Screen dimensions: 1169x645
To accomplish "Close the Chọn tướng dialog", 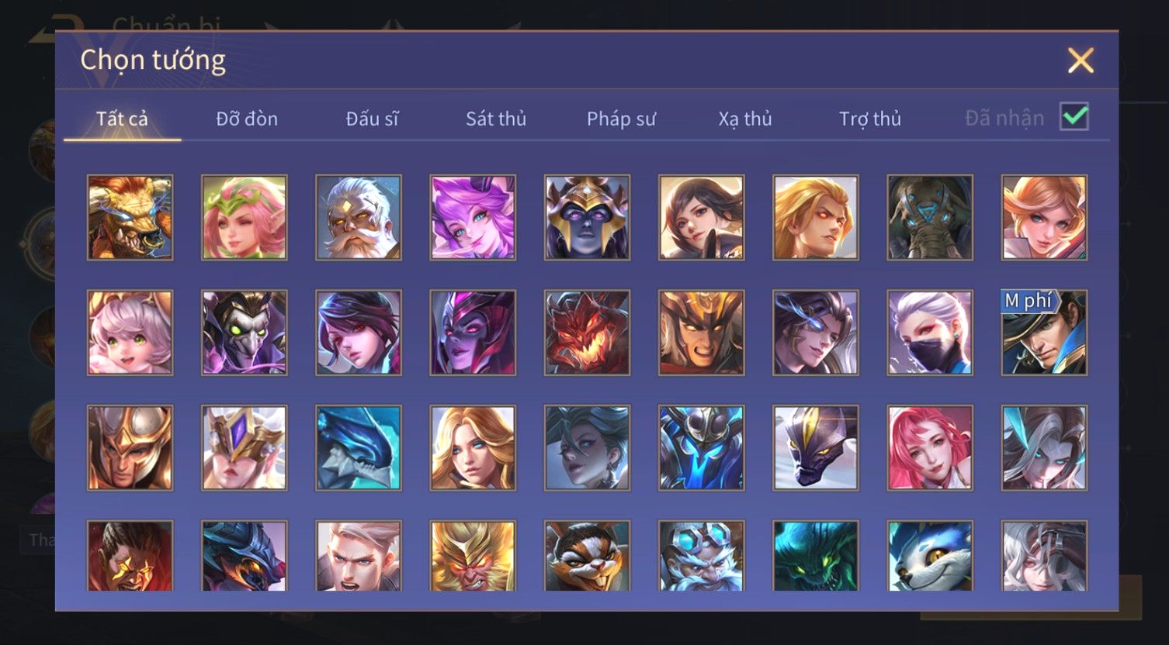I will point(1081,60).
